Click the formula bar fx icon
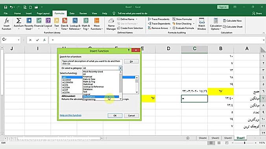The width and height of the screenshot is (266, 149). (44, 40)
